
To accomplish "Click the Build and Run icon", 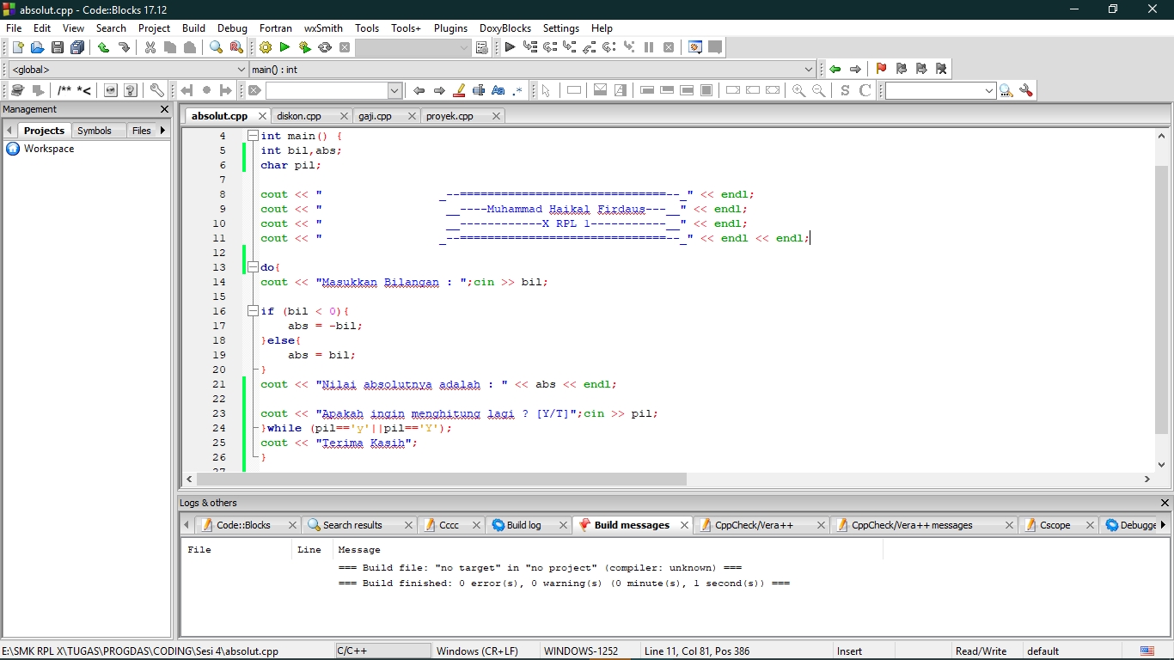I will pyautogui.click(x=305, y=47).
